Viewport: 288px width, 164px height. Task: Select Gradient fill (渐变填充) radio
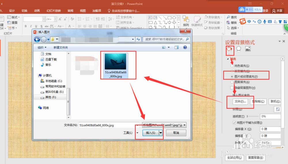[232, 71]
